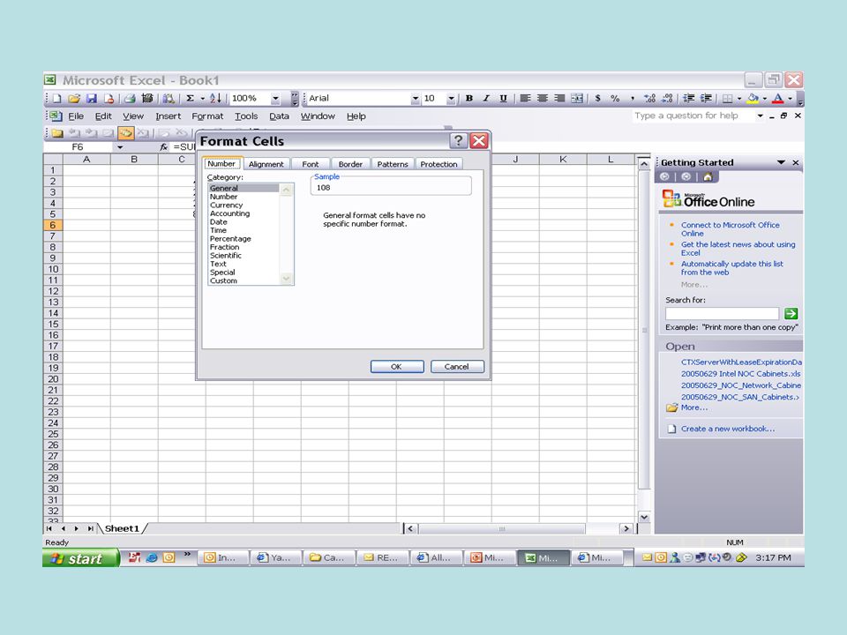Image resolution: width=847 pixels, height=635 pixels.
Task: Click the Save icon in toolbar
Action: coord(92,98)
